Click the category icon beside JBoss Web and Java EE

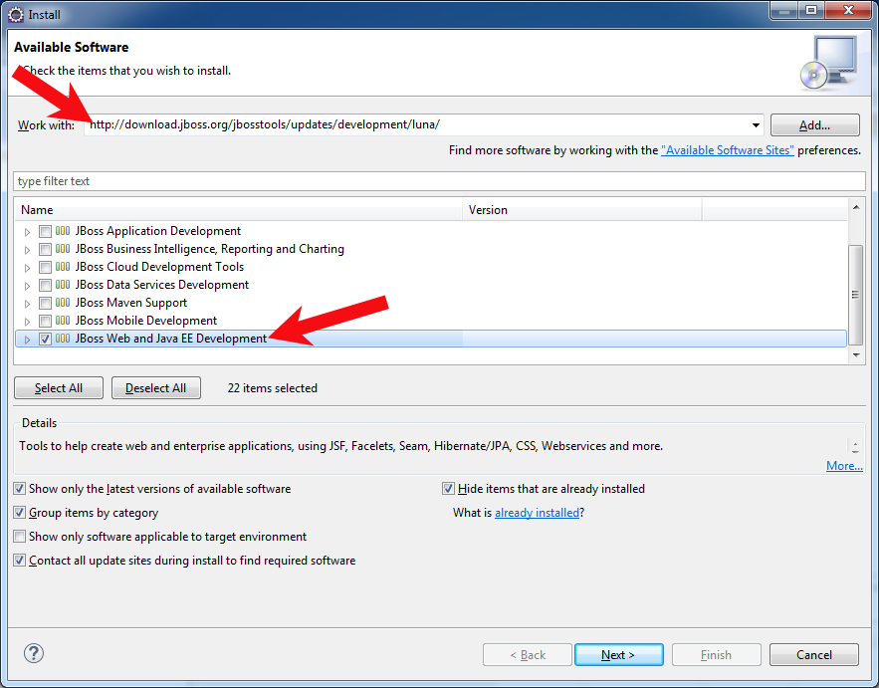pyautogui.click(x=63, y=339)
